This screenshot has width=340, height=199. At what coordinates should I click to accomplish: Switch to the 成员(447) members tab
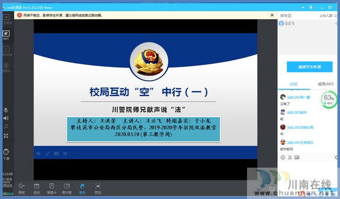pos(326,84)
